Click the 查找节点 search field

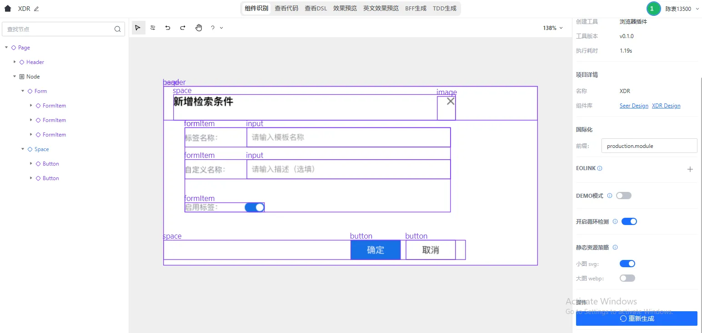(x=64, y=29)
